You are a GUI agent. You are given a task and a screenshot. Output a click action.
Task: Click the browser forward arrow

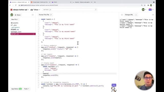tap(13, 5)
